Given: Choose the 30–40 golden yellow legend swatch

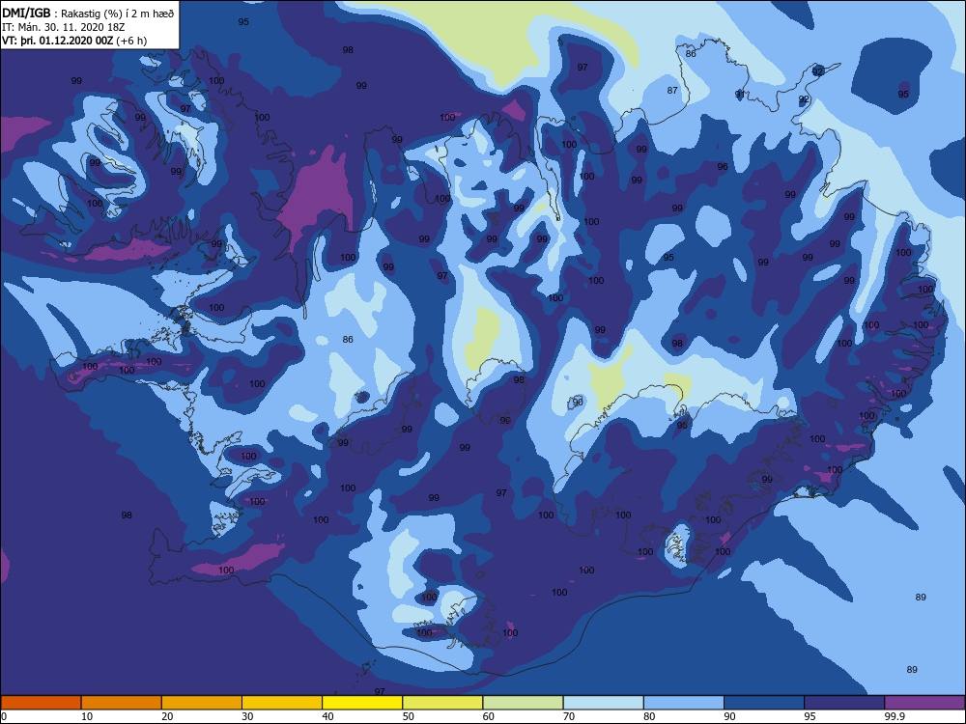Looking at the screenshot, I should (282, 703).
